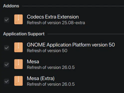Click the Application Support section heading

pyautogui.click(x=24, y=34)
